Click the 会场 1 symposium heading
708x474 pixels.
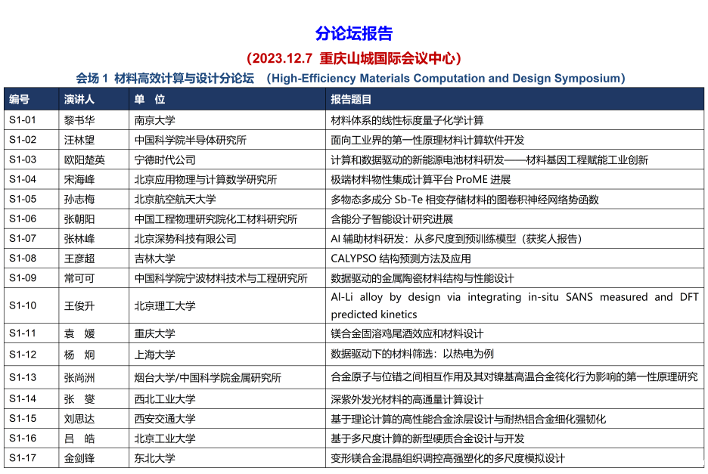point(351,78)
